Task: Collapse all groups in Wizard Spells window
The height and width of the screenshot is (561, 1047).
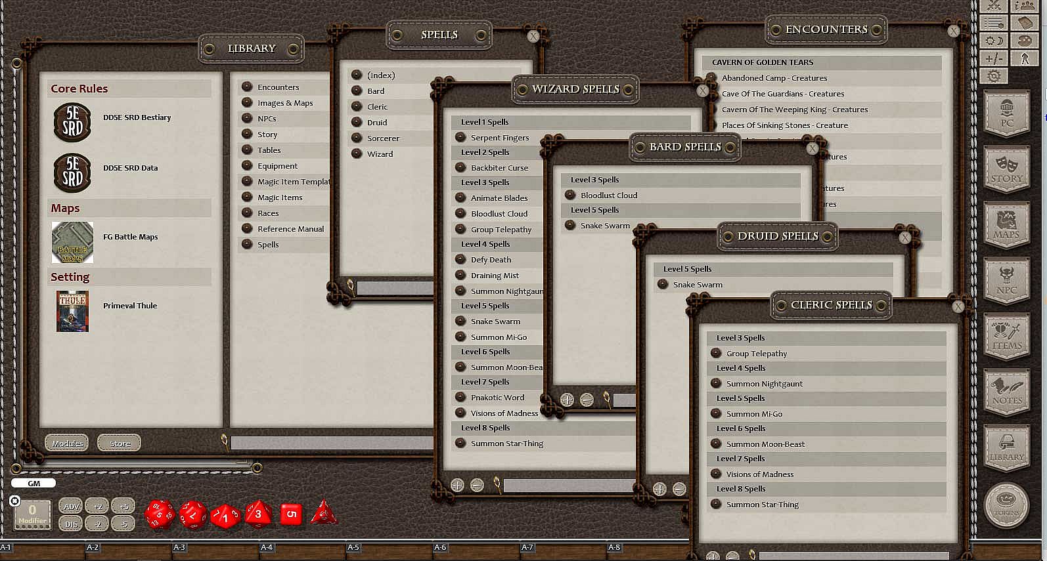Action: point(478,485)
